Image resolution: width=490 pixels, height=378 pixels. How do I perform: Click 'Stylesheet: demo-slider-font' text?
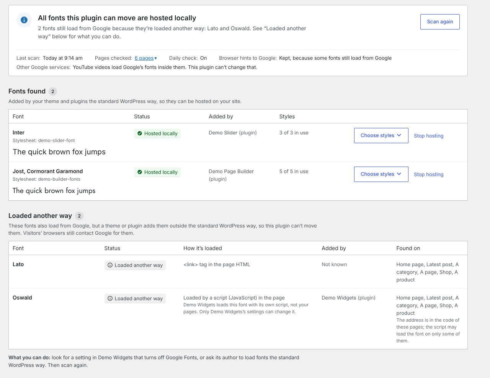(44, 141)
